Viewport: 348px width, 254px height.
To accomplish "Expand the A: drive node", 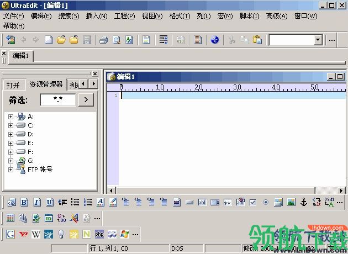I will click(10, 117).
